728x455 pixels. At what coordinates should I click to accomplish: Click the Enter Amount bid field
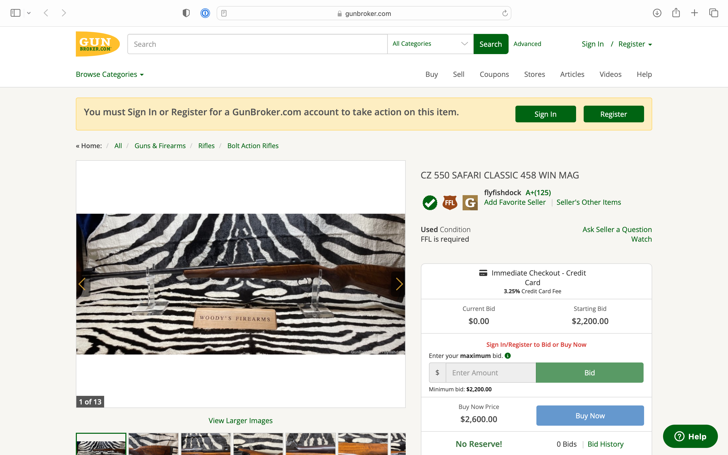491,373
